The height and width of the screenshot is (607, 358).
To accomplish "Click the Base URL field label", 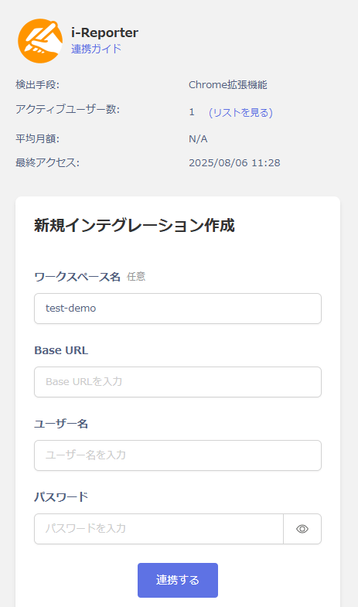I will (61, 350).
